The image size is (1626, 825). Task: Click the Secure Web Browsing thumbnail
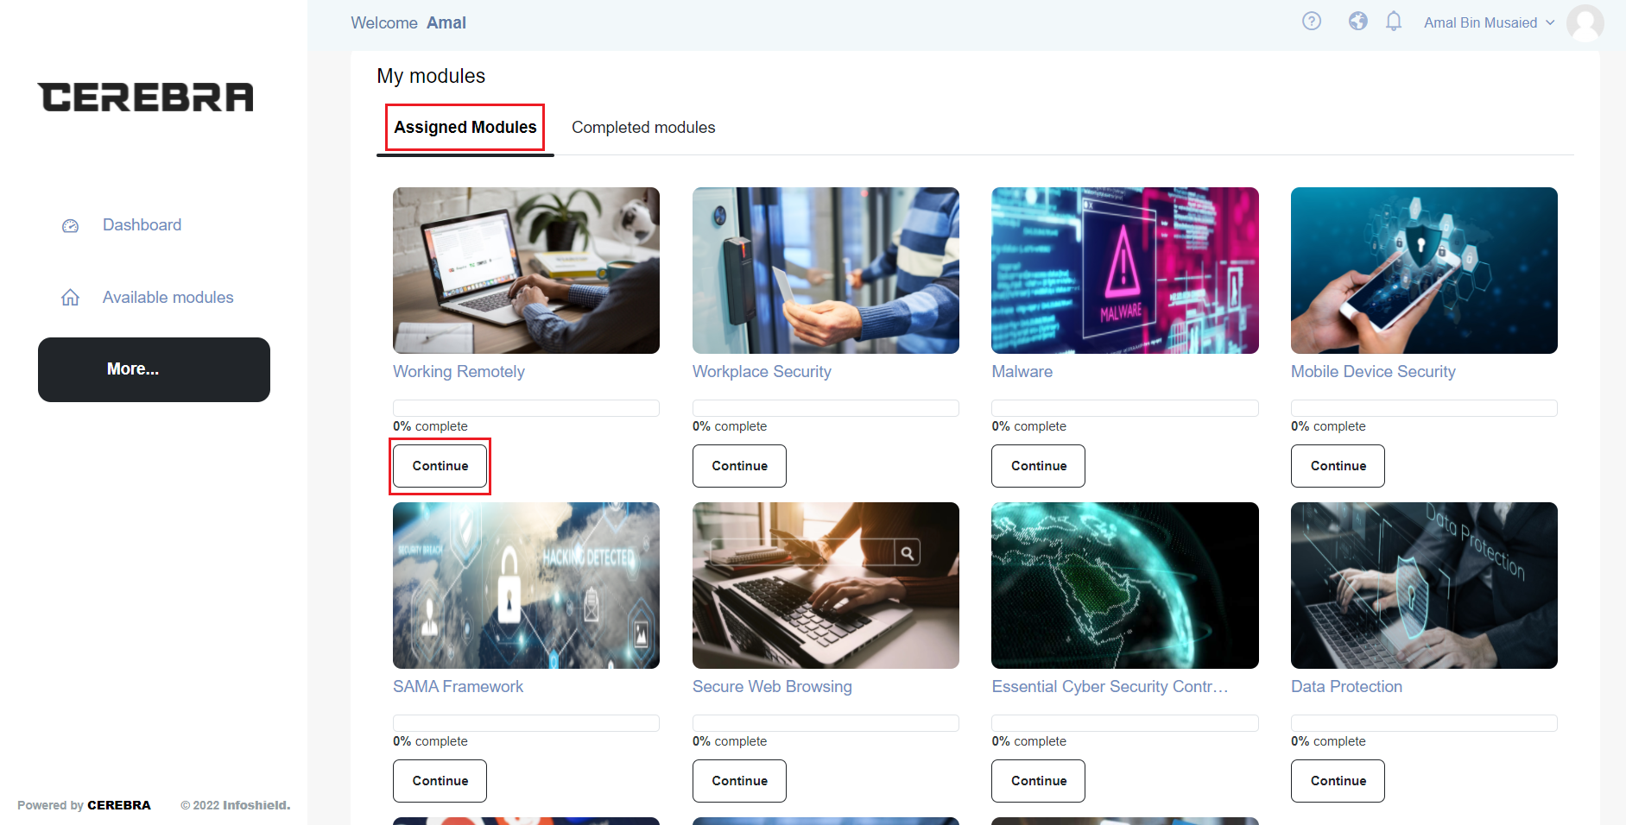point(826,585)
